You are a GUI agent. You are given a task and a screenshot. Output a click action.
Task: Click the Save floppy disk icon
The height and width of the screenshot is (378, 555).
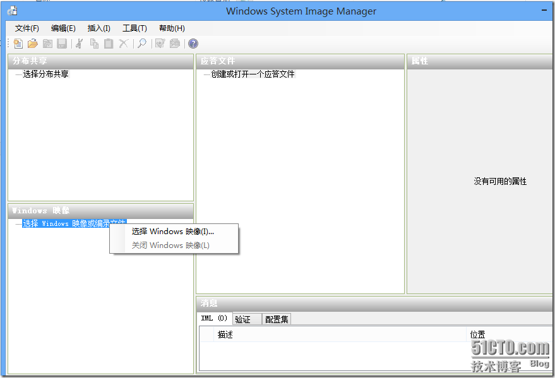(x=62, y=44)
